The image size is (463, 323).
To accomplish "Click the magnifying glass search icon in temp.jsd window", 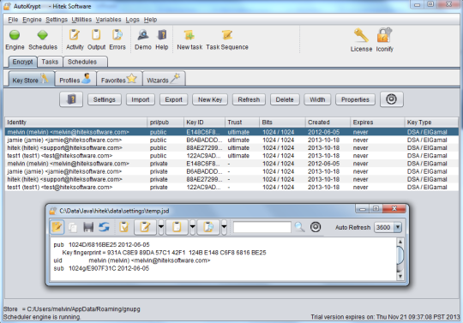I will [299, 227].
